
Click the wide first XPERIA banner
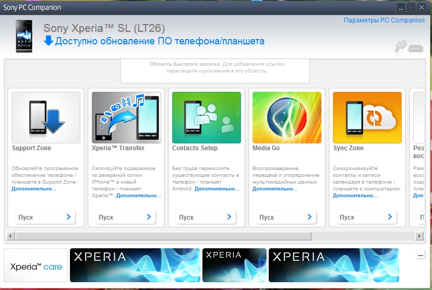(135, 265)
